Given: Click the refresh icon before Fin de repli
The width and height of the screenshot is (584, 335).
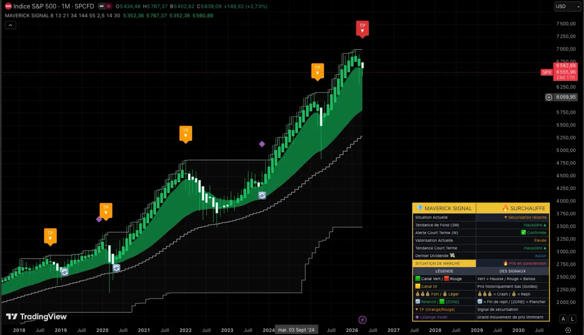Looking at the screenshot, I should click(480, 301).
